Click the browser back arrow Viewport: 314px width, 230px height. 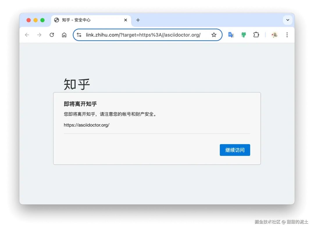pos(27,35)
